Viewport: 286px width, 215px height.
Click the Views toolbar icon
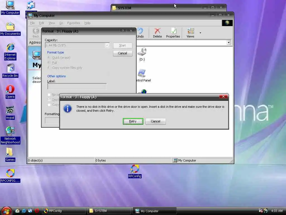190,33
